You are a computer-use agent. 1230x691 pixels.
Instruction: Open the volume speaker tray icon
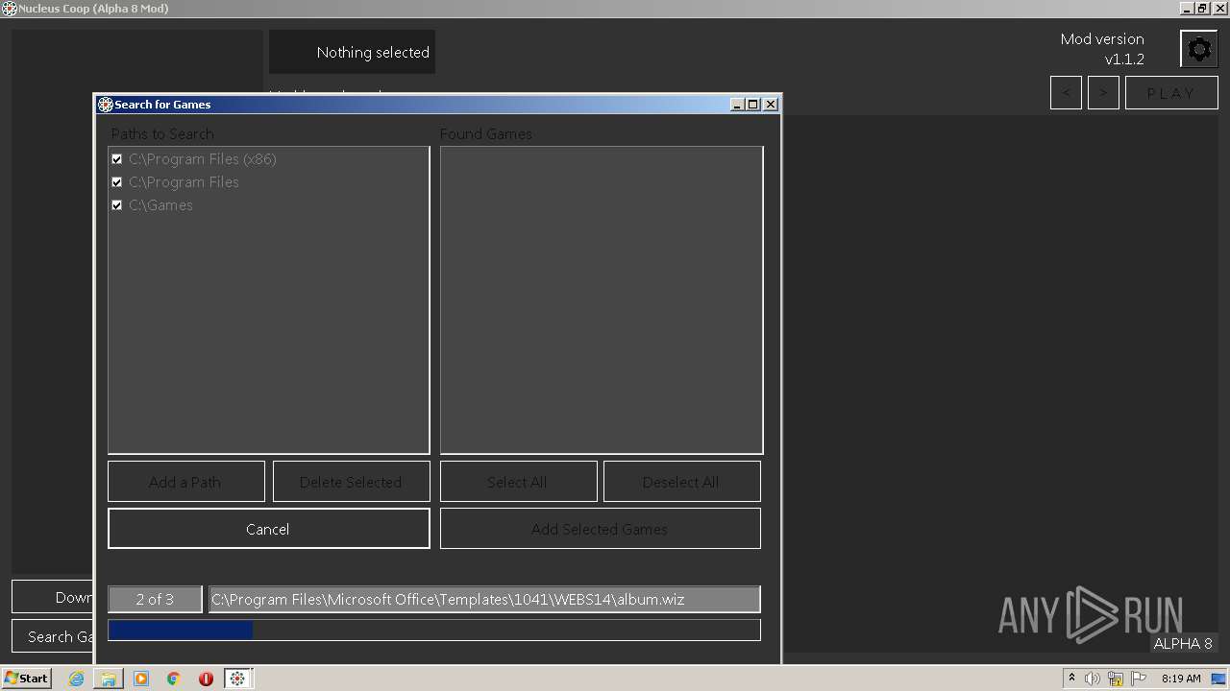1093,679
